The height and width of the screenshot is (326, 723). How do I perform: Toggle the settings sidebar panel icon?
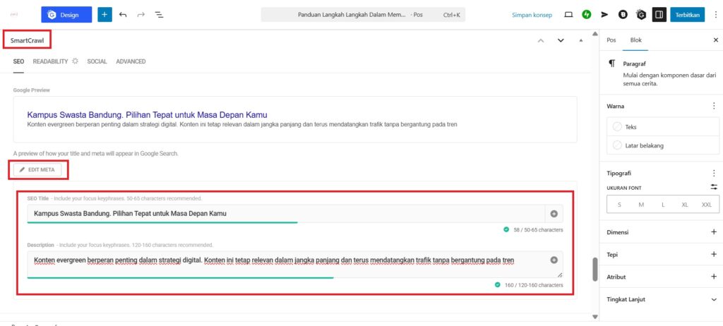[x=658, y=14]
